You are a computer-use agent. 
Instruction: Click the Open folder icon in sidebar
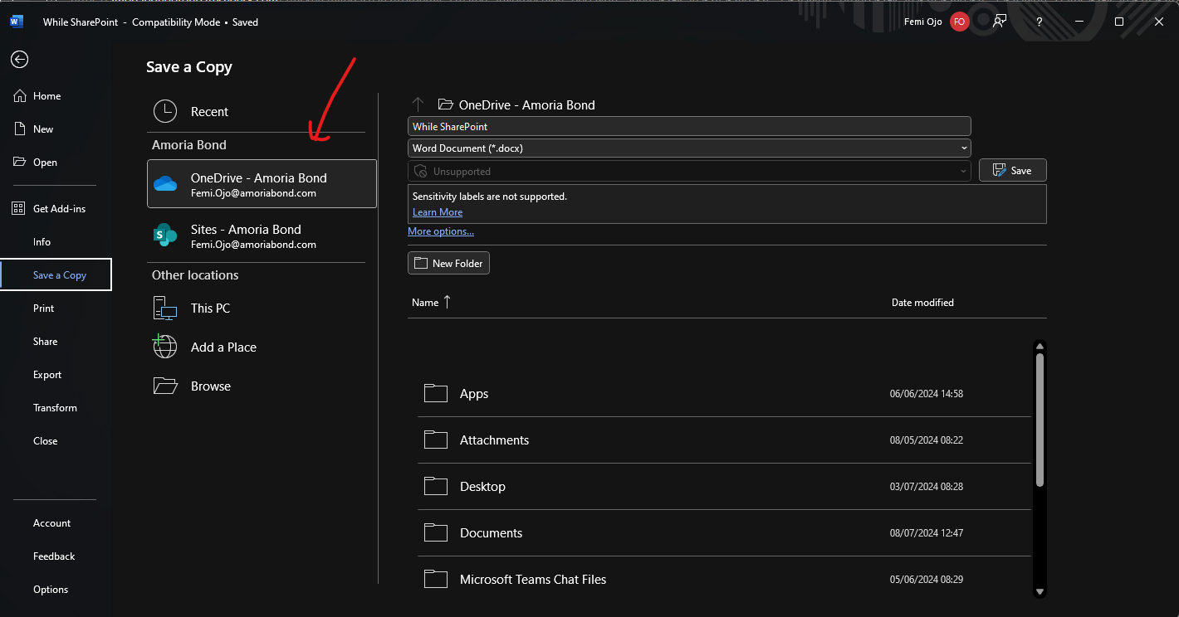[x=20, y=163]
